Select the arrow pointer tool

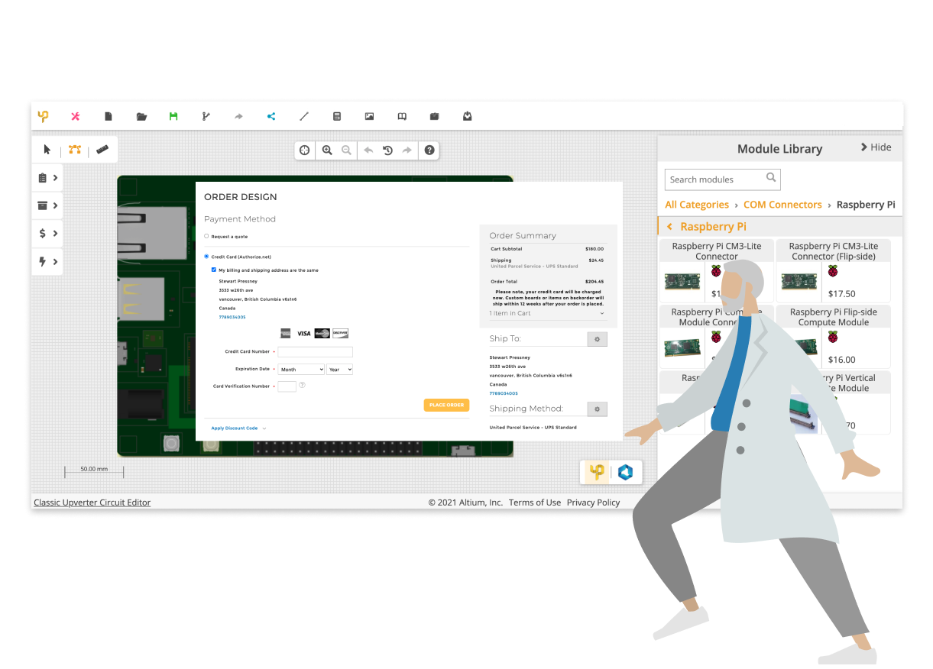click(47, 150)
